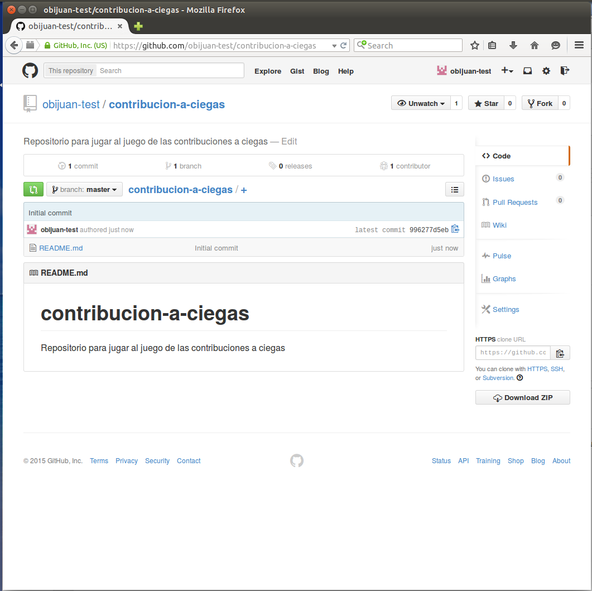Open account settings gear icon
592x591 pixels.
546,71
